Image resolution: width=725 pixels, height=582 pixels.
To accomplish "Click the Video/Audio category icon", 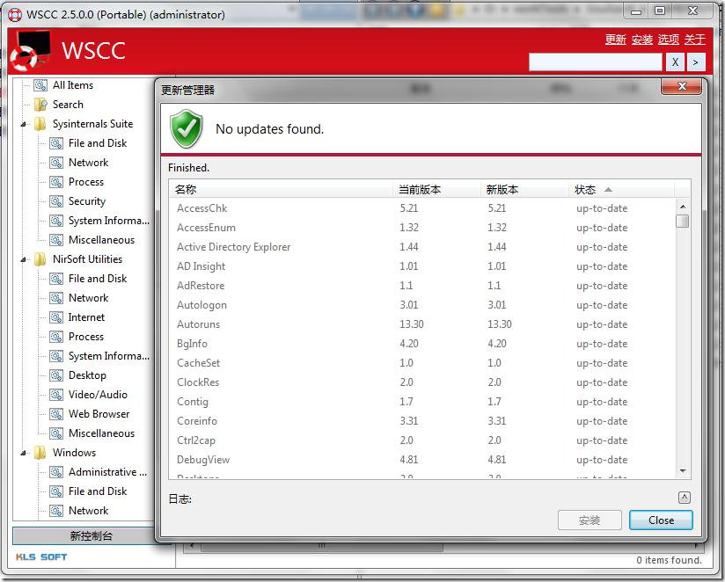I will click(x=56, y=395).
